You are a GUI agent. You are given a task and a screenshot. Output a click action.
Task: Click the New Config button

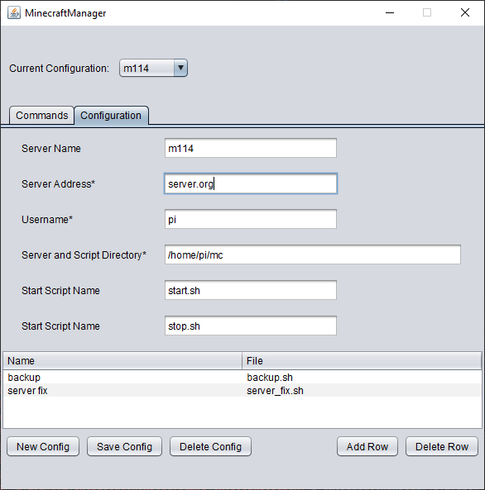point(43,446)
